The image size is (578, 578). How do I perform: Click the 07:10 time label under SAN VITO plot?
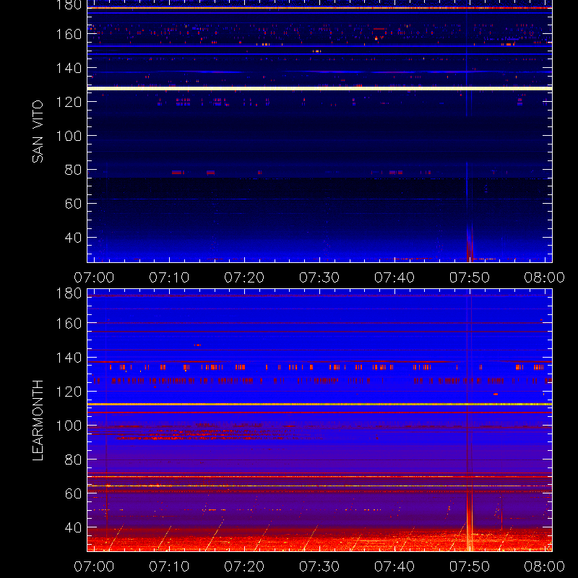coord(169,277)
